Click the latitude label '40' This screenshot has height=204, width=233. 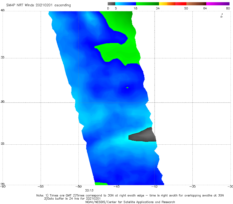tap(3, 10)
